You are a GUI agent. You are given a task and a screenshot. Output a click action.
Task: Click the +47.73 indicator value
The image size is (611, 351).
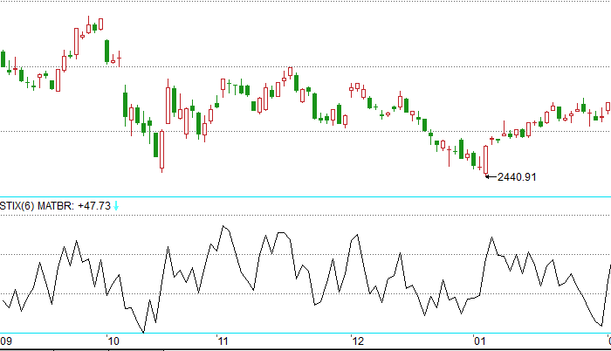pos(93,206)
